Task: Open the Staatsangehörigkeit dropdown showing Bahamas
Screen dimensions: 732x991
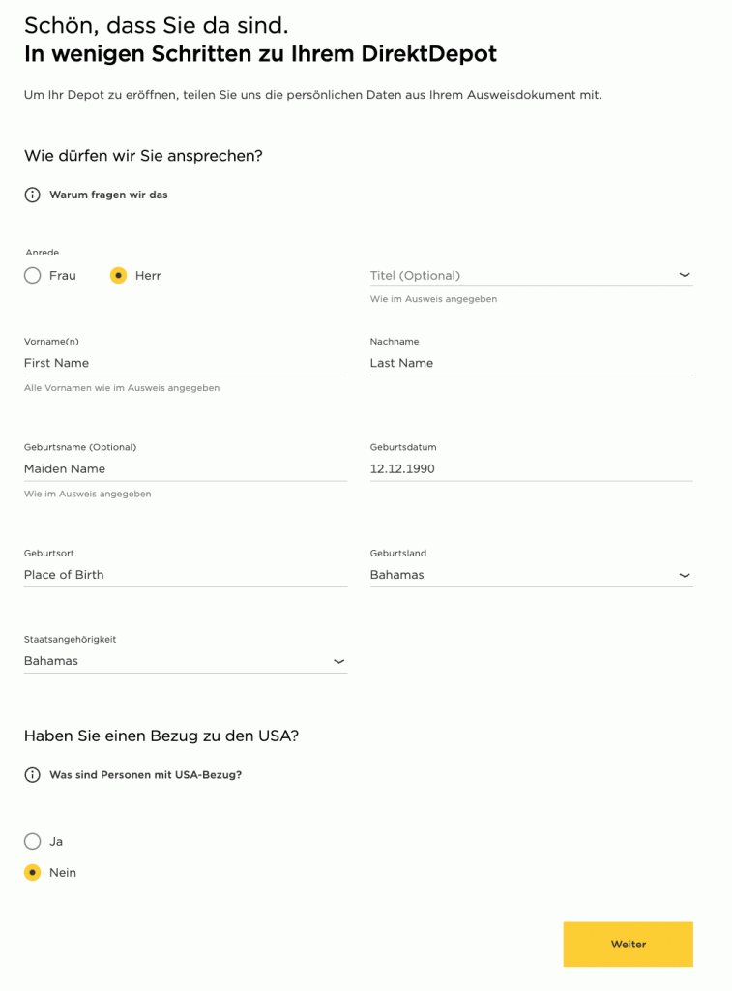Action: (186, 660)
